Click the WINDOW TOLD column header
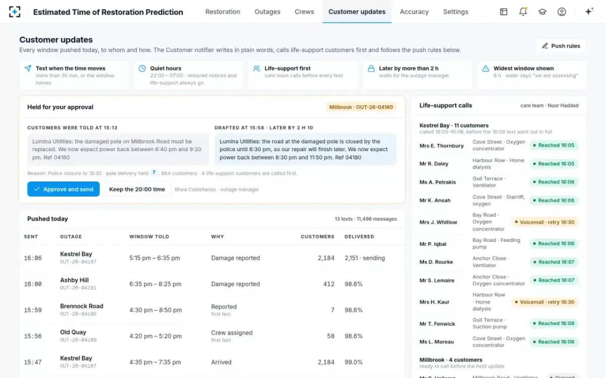 [149, 236]
